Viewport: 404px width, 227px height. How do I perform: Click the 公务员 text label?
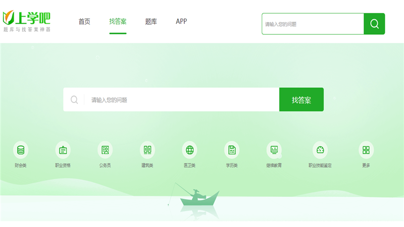pos(105,165)
